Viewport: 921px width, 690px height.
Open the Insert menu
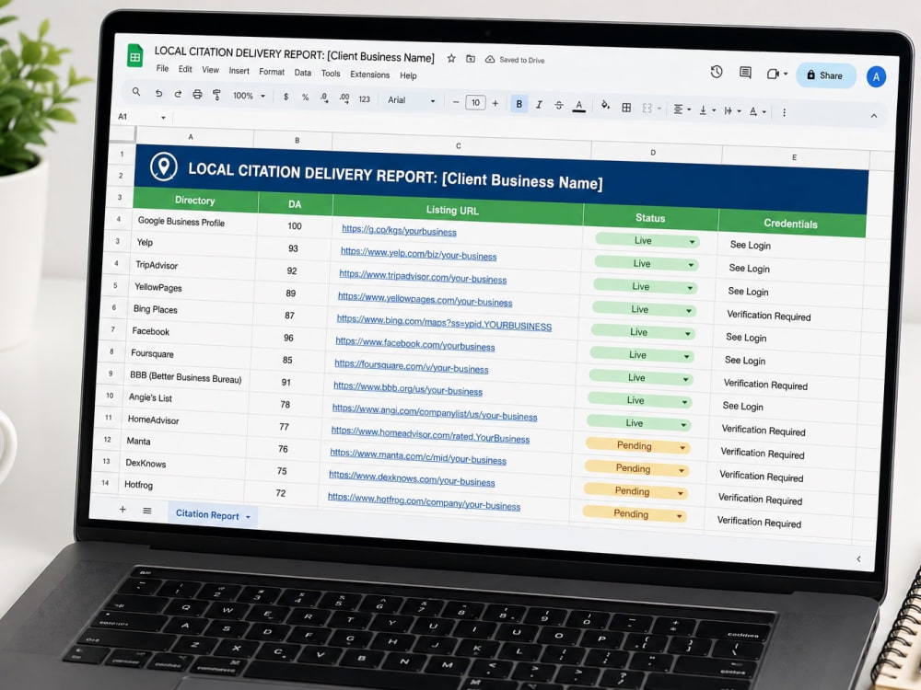[x=239, y=71]
